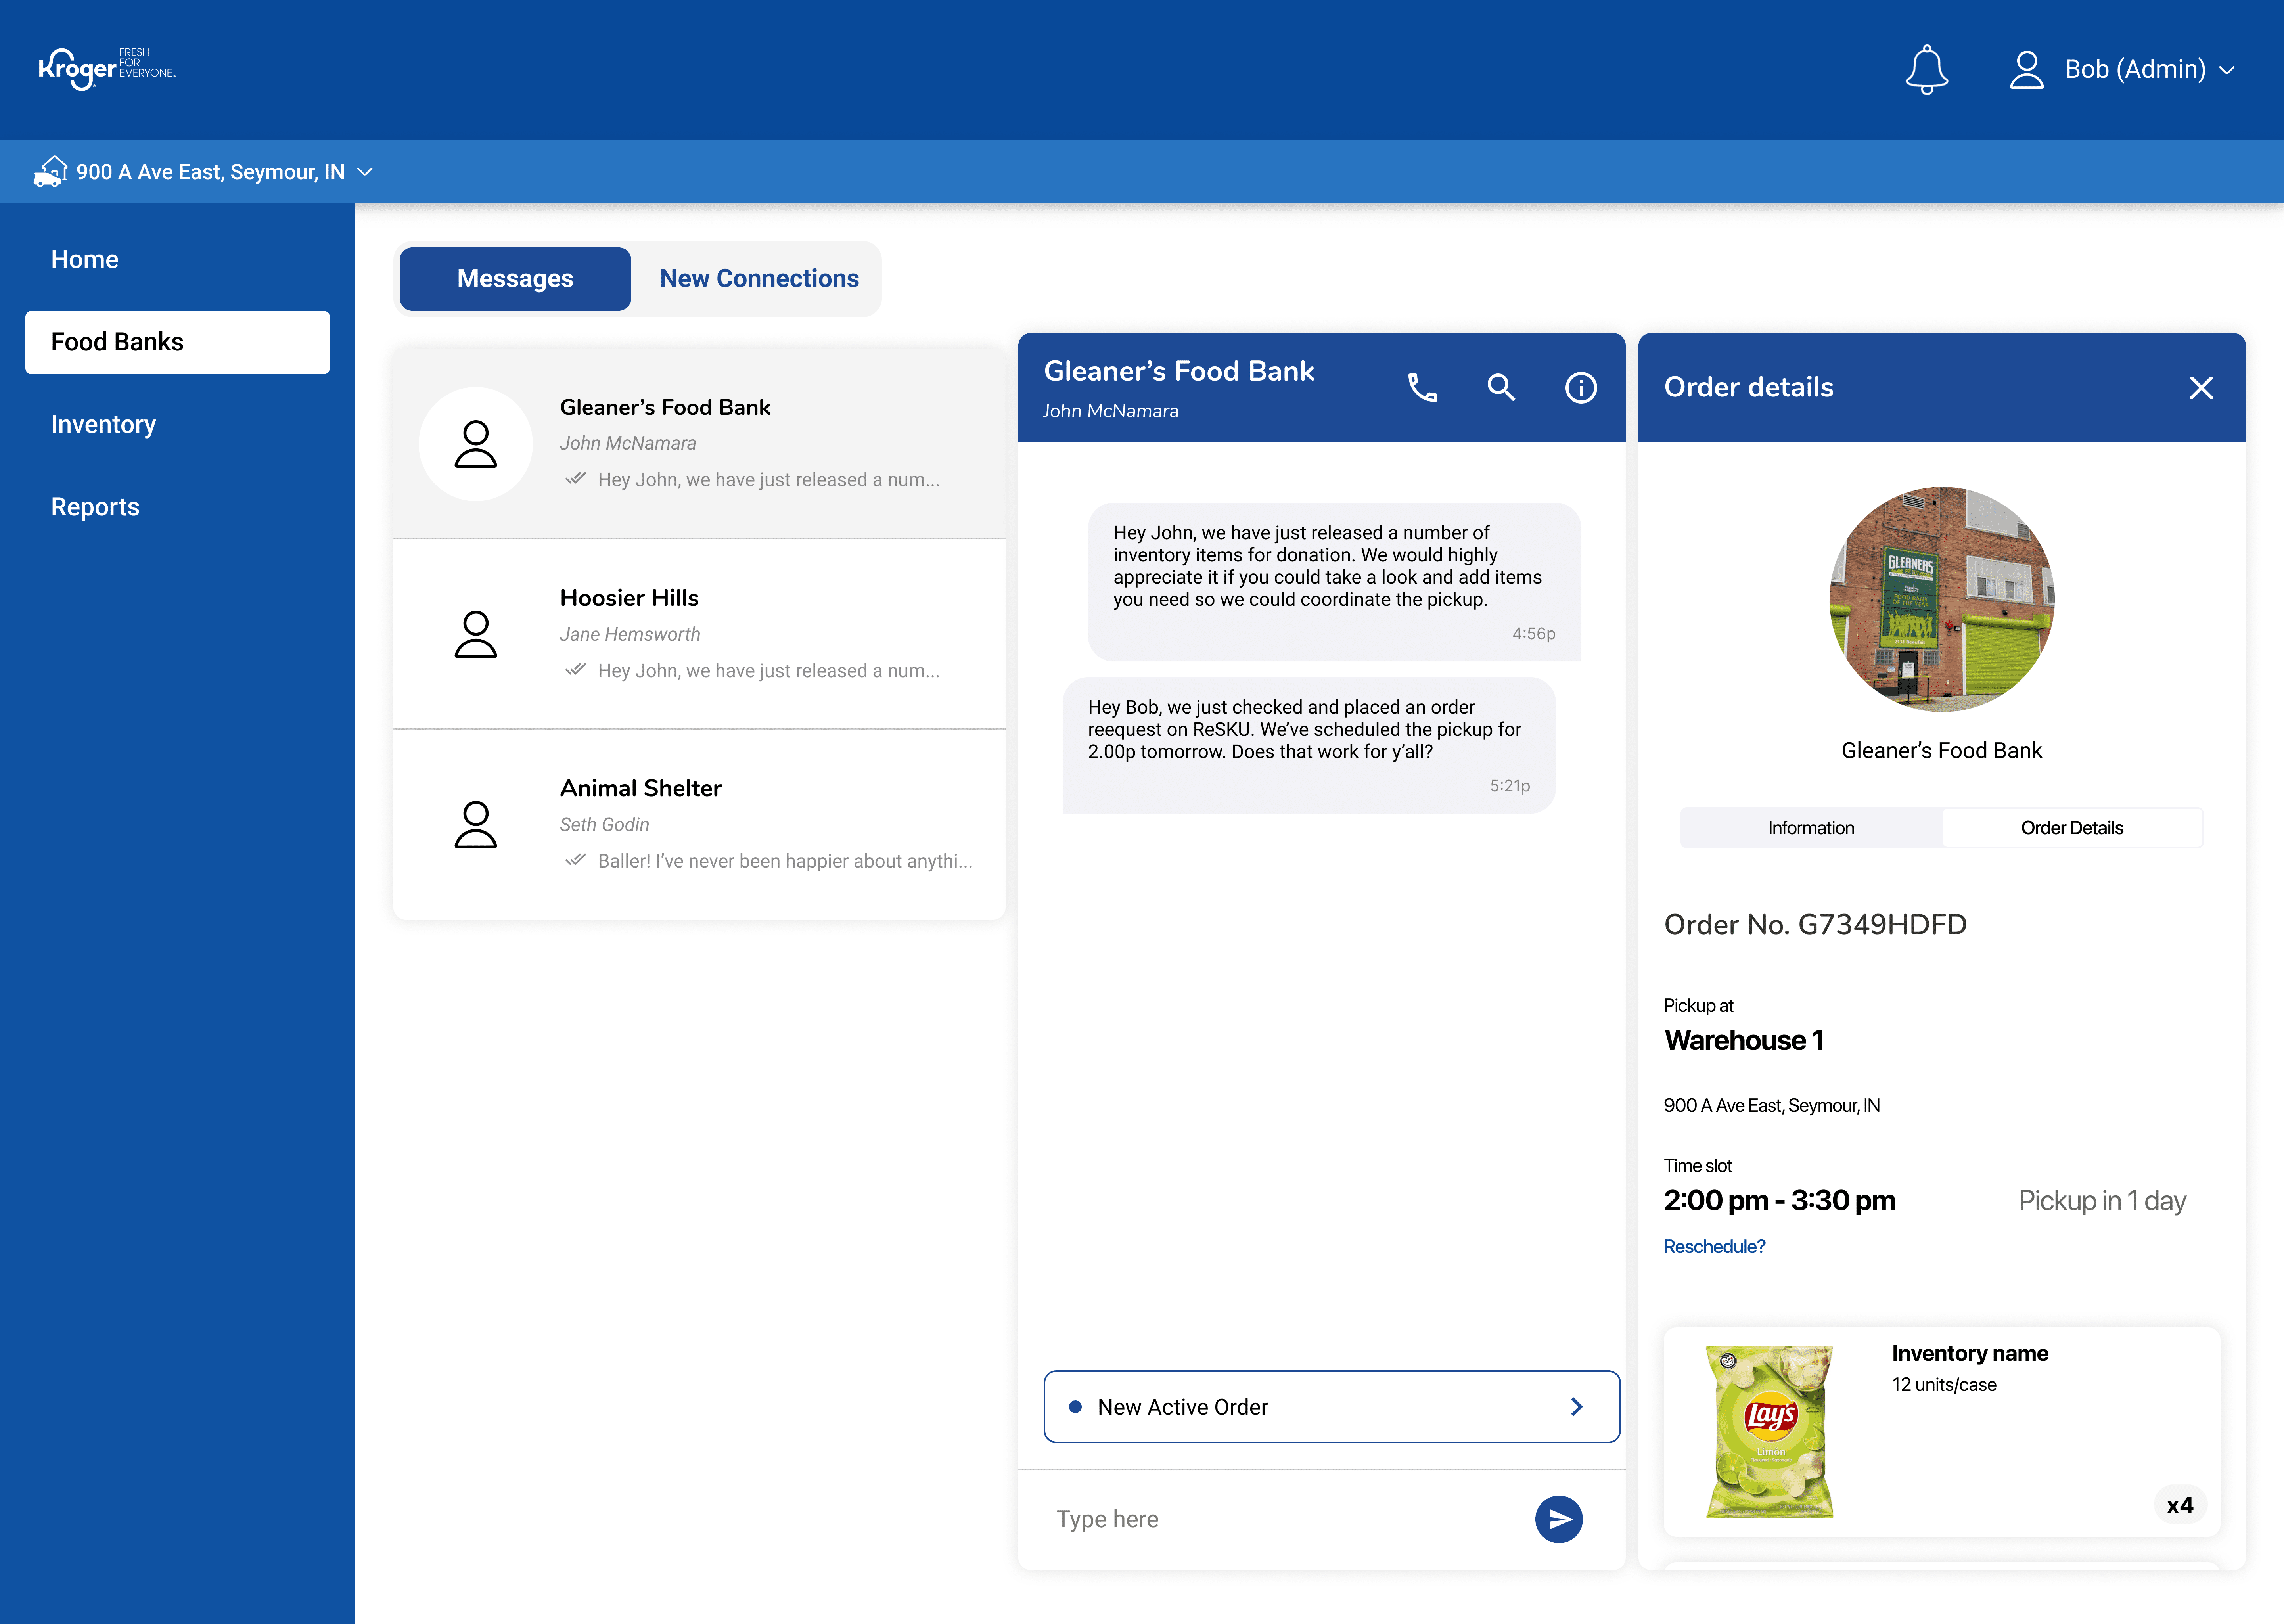
Task: Click the Reschedule? link
Action: coord(1714,1247)
